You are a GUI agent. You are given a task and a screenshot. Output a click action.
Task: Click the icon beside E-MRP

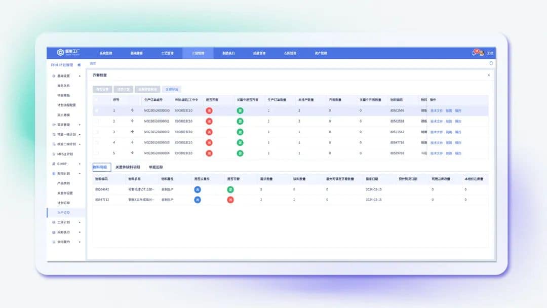tap(54, 164)
